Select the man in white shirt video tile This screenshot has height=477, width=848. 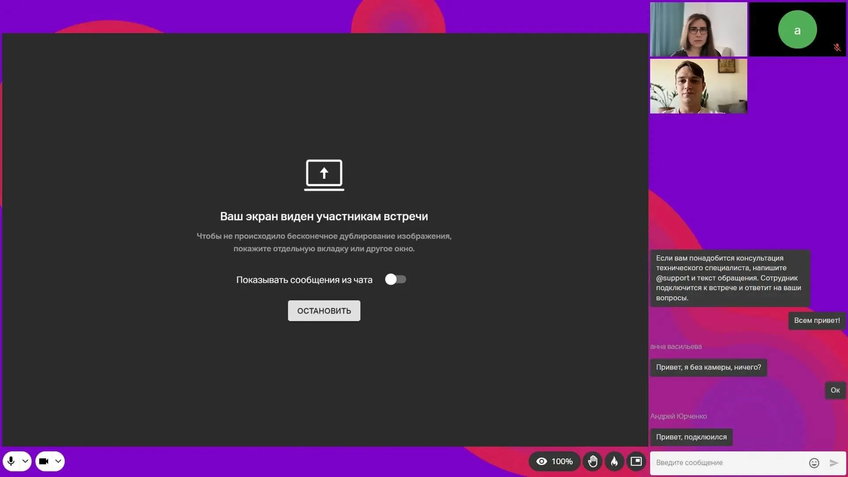pyautogui.click(x=699, y=86)
